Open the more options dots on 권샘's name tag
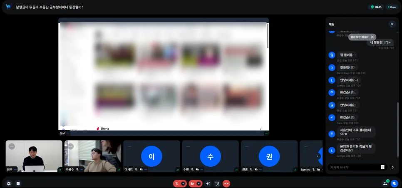402x188 pixels. tap(261, 170)
